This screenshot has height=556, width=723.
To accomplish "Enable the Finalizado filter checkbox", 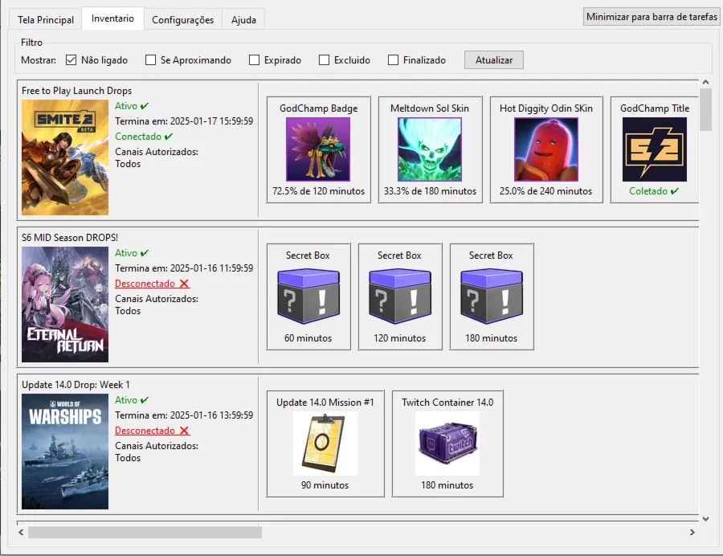I will 394,60.
